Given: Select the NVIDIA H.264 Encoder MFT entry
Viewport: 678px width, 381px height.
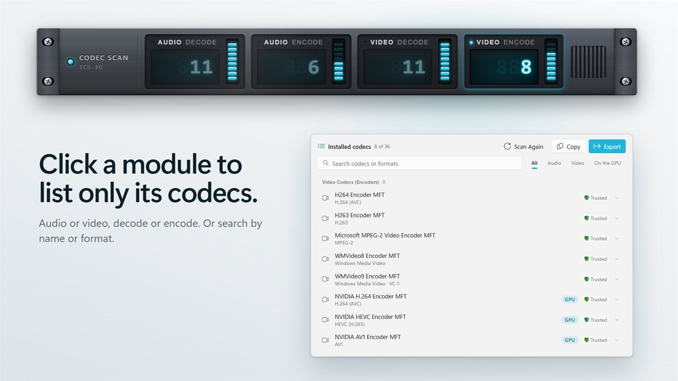Looking at the screenshot, I should click(x=471, y=300).
